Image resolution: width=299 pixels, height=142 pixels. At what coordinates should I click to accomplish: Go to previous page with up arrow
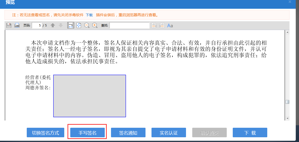[x=53, y=25]
